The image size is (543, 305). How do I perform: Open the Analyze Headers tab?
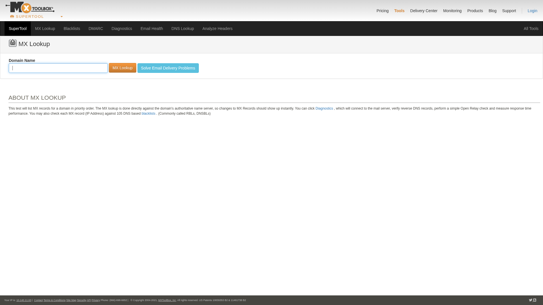tap(217, 28)
